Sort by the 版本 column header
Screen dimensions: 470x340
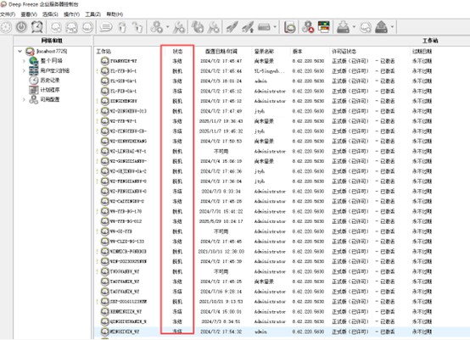pyautogui.click(x=297, y=51)
